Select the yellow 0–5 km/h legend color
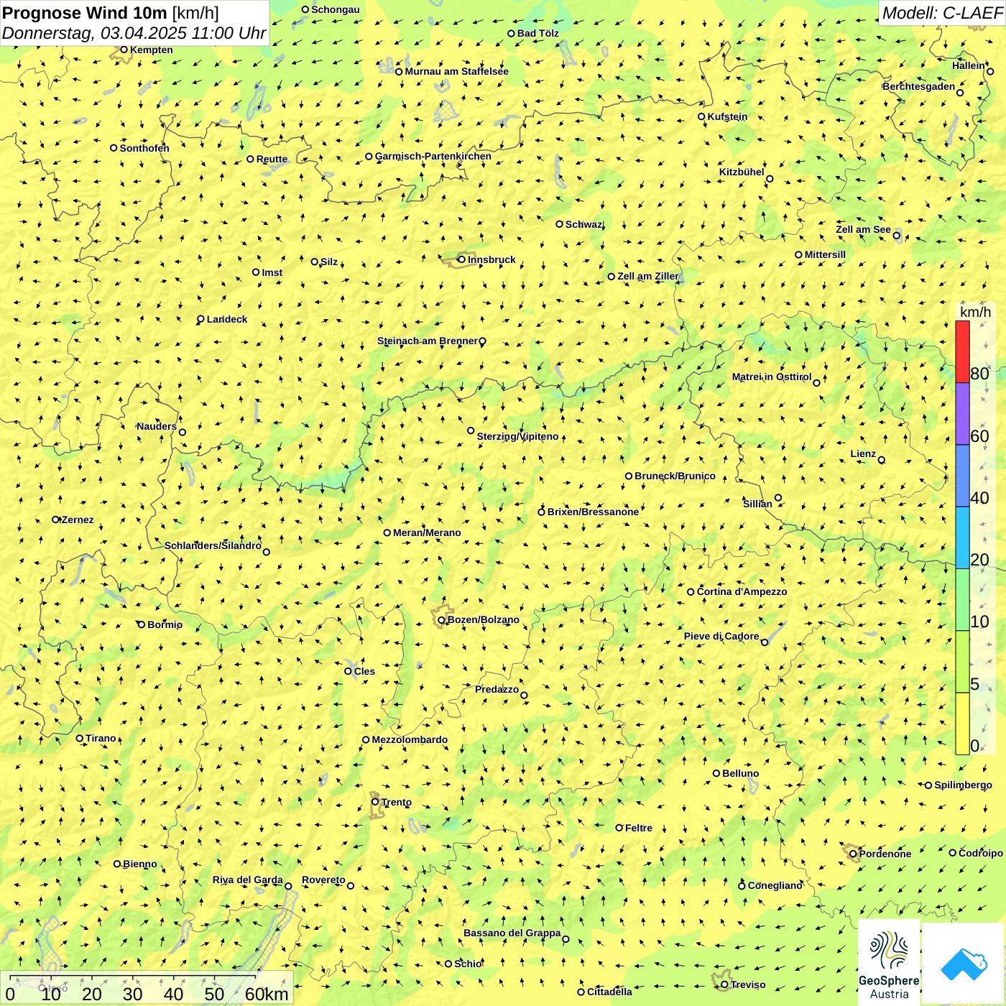Image resolution: width=1006 pixels, height=1006 pixels. click(x=962, y=724)
